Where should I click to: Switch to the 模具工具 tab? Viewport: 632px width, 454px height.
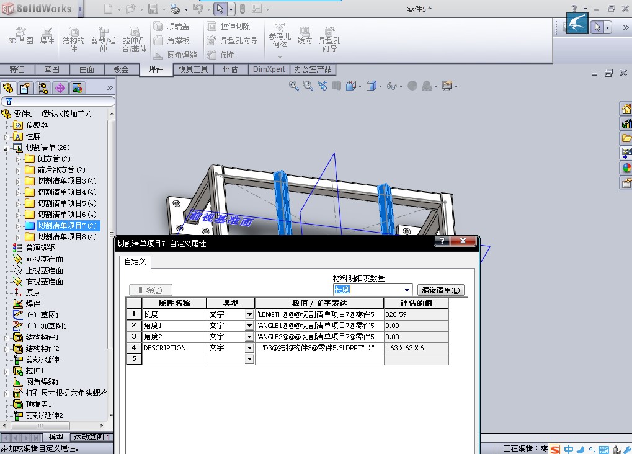(193, 69)
